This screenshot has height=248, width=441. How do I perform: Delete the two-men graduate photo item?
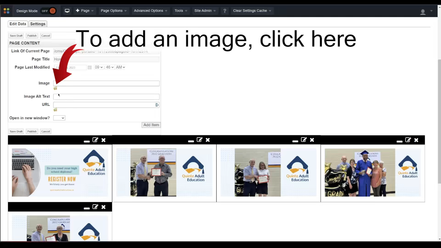pos(208,140)
